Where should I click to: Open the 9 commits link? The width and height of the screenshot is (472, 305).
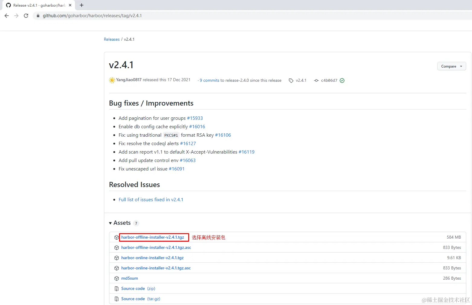[x=209, y=81]
